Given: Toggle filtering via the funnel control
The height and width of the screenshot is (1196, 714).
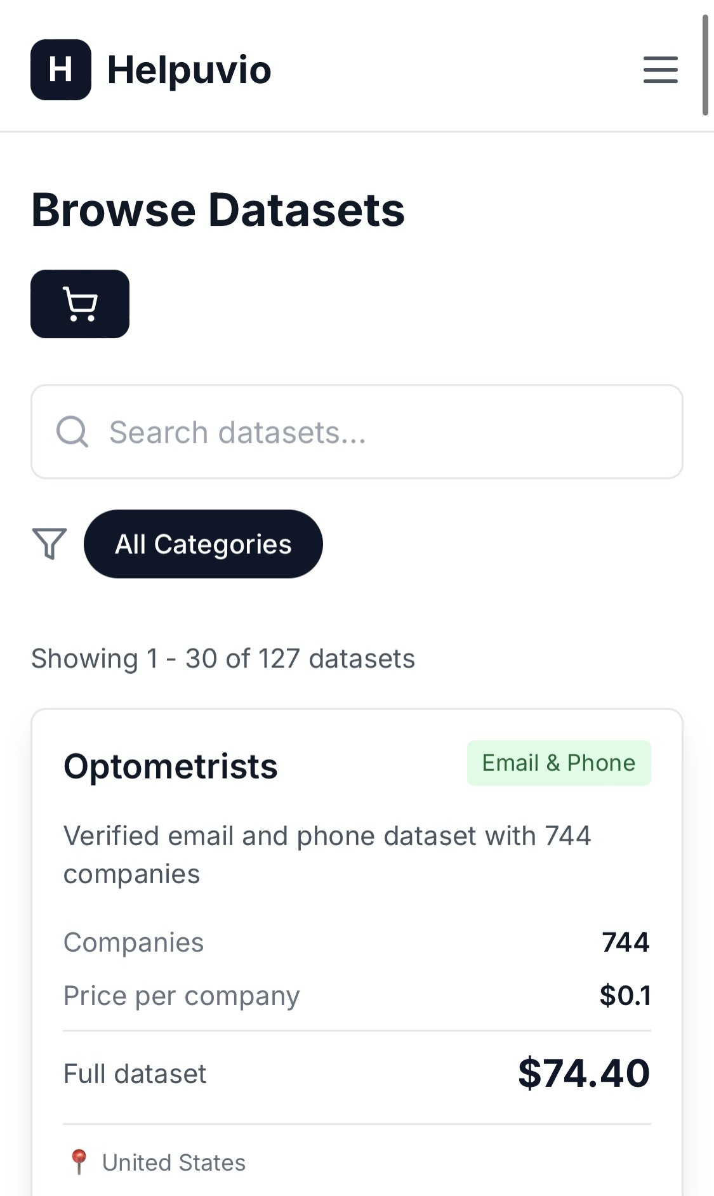Looking at the screenshot, I should pos(50,544).
